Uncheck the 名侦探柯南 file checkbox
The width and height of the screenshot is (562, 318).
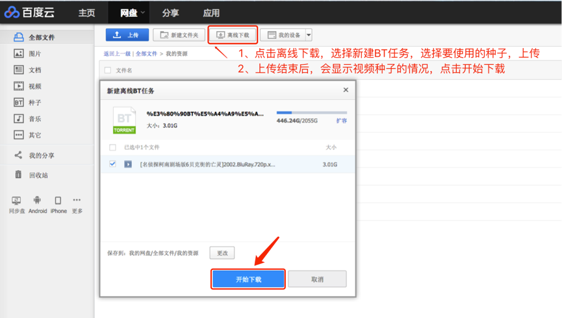point(112,164)
